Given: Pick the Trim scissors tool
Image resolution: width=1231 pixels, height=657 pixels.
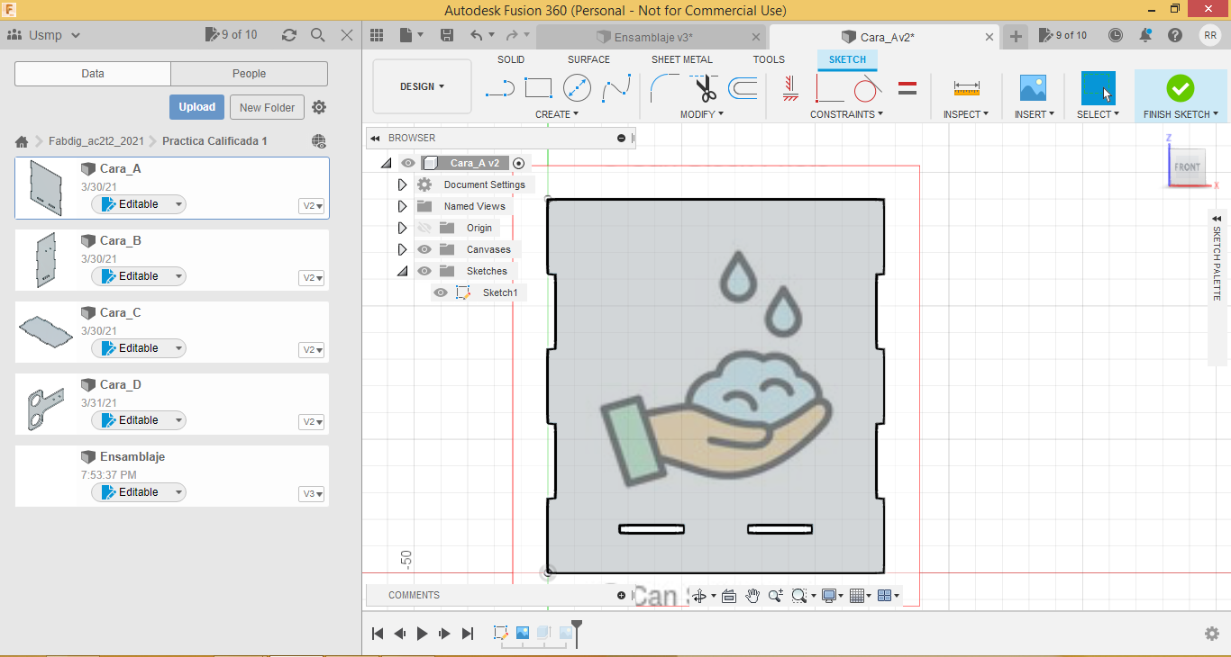Looking at the screenshot, I should 705,88.
